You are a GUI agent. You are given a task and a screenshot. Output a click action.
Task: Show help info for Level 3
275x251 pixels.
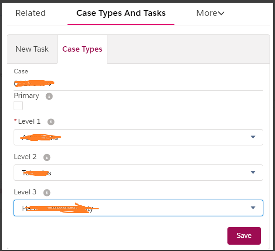point(47,193)
